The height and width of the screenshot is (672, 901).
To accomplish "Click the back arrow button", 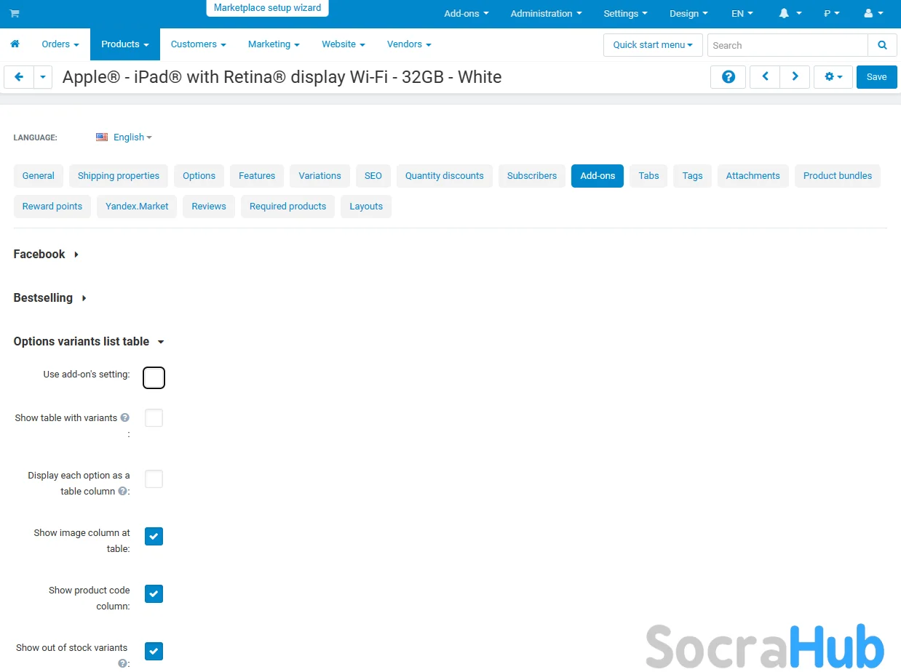I will (19, 77).
